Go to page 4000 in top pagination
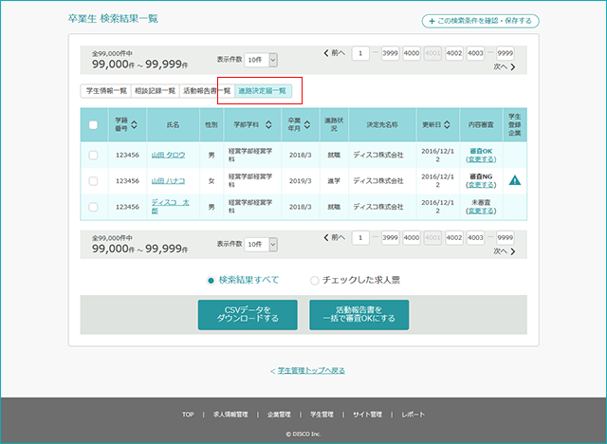This screenshot has height=444, width=607. coord(412,53)
